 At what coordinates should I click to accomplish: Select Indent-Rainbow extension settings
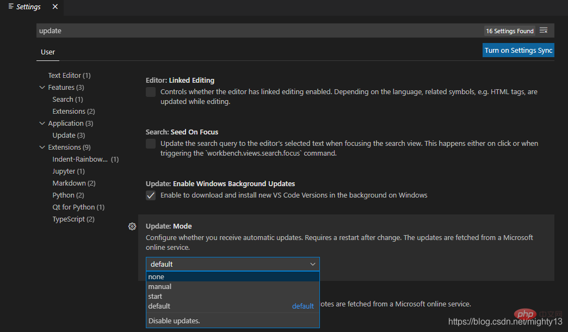click(85, 159)
